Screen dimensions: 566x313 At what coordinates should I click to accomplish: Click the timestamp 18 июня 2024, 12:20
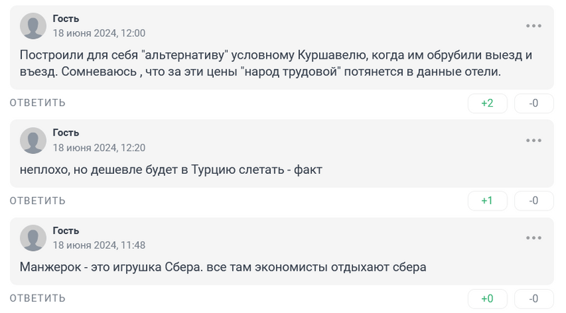tap(99, 148)
